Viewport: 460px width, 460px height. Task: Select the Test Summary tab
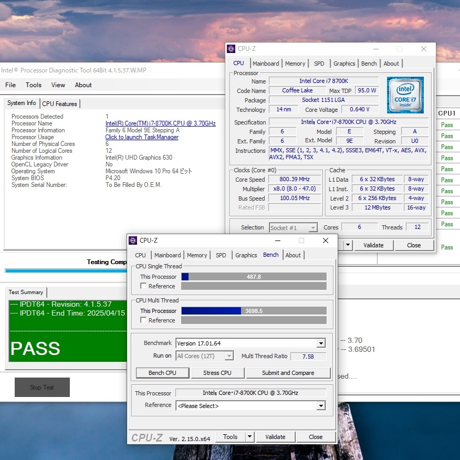(x=26, y=292)
